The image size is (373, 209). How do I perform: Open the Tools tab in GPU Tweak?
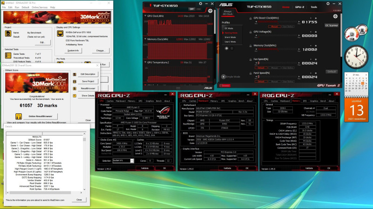pyautogui.click(x=314, y=7)
